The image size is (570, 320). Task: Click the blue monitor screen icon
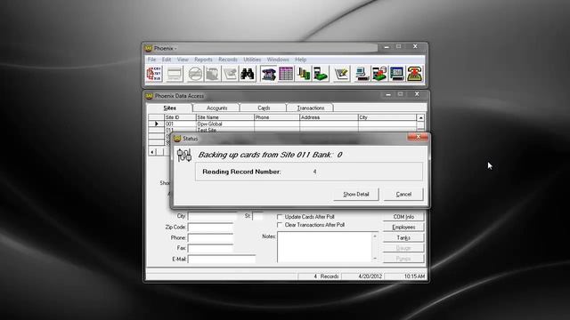pos(396,74)
